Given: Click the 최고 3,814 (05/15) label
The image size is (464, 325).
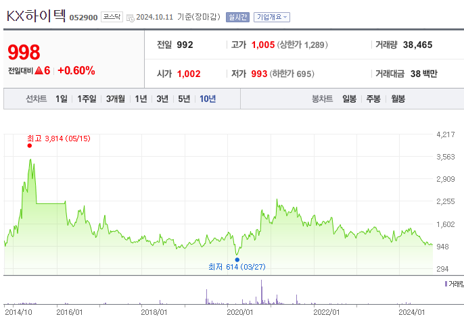Looking at the screenshot, I should click(59, 139).
